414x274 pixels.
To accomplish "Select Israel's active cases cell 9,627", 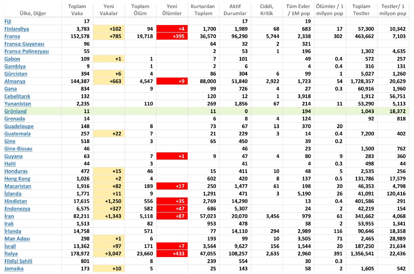I will point(235,246).
